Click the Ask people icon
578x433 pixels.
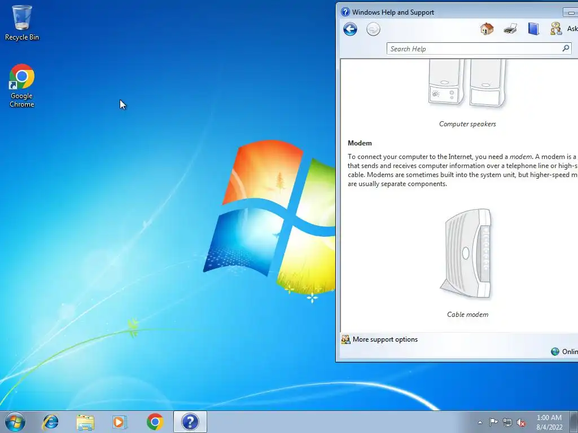(x=556, y=29)
